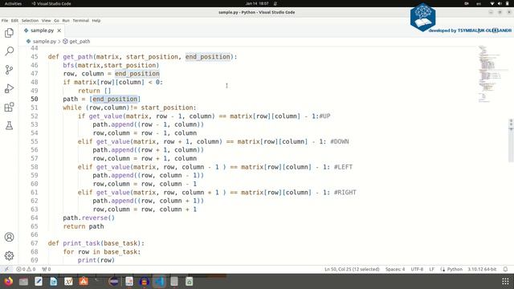Open the Manage gear icon
Image resolution: width=514 pixels, height=289 pixels.
(9, 255)
